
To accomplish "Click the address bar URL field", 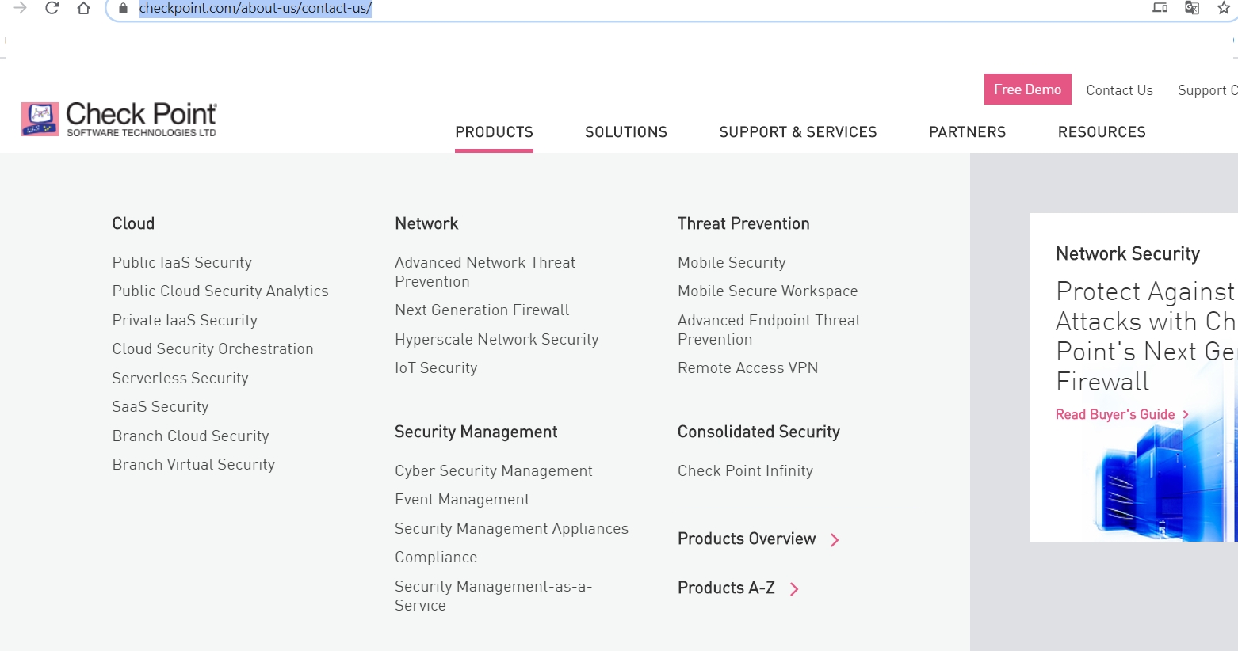I will click(634, 9).
